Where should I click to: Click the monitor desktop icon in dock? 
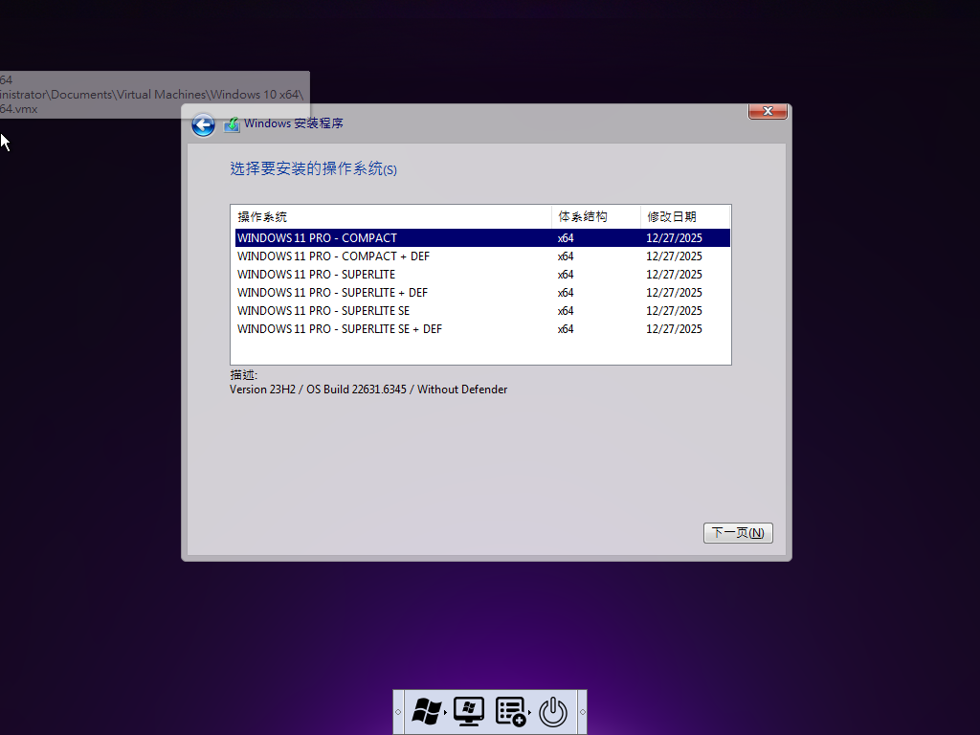coord(469,712)
